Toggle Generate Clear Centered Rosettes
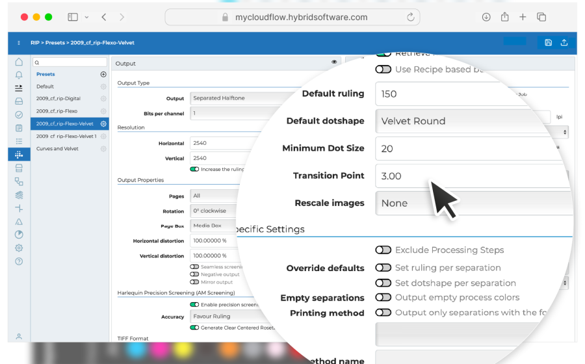585x364 pixels. click(194, 328)
